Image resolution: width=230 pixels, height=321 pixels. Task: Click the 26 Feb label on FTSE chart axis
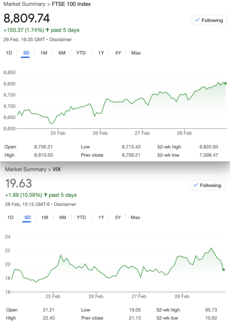(x=100, y=133)
